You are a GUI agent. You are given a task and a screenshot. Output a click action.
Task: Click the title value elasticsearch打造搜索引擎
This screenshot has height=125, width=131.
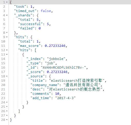(77, 81)
